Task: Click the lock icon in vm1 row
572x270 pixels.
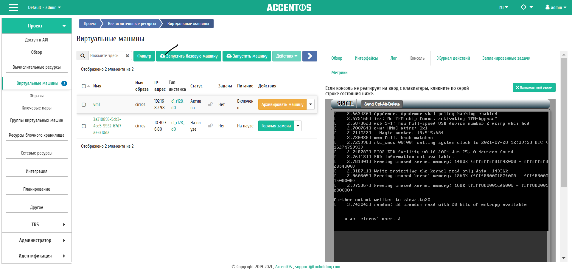Action: pos(210,104)
